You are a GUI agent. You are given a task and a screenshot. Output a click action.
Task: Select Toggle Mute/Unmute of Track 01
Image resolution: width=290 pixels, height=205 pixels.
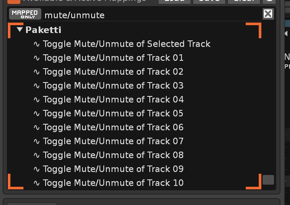[113, 58]
